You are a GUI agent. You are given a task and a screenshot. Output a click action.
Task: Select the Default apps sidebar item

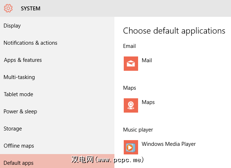pyautogui.click(x=19, y=163)
